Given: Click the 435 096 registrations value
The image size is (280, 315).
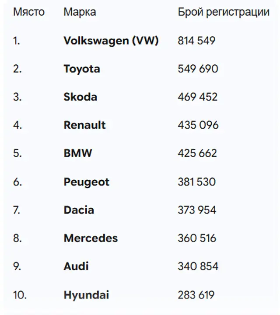Looking at the screenshot, I should pyautogui.click(x=198, y=125).
